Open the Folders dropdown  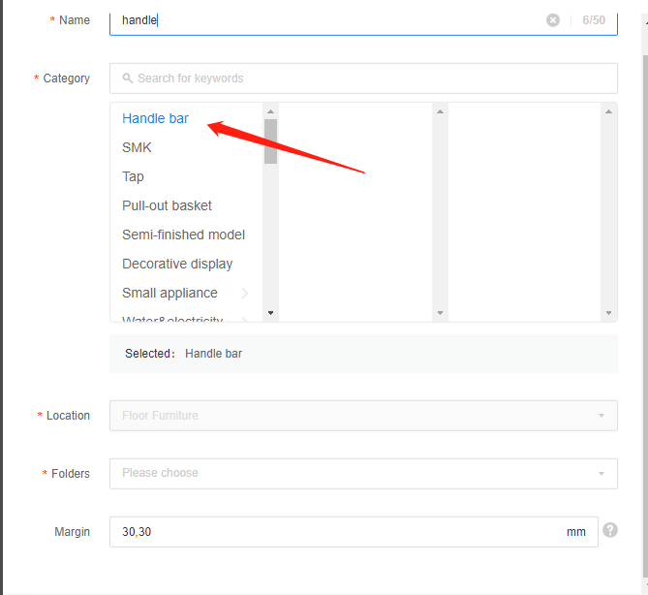(x=363, y=474)
